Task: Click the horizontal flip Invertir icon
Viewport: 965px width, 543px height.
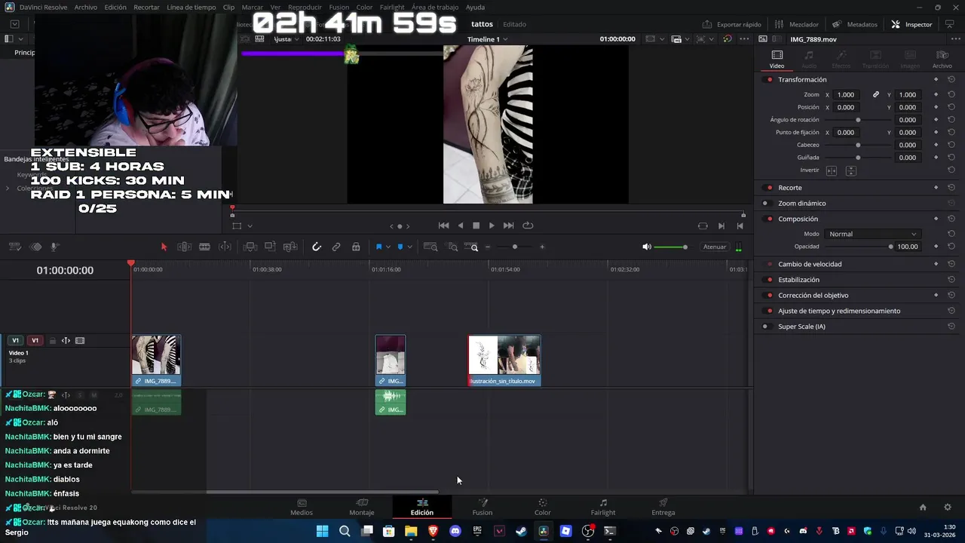Action: coord(832,170)
